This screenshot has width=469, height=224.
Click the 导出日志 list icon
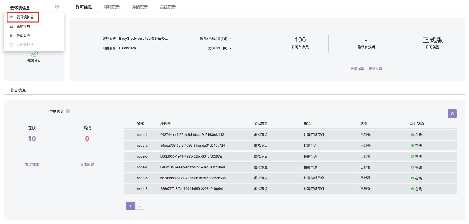click(11, 35)
